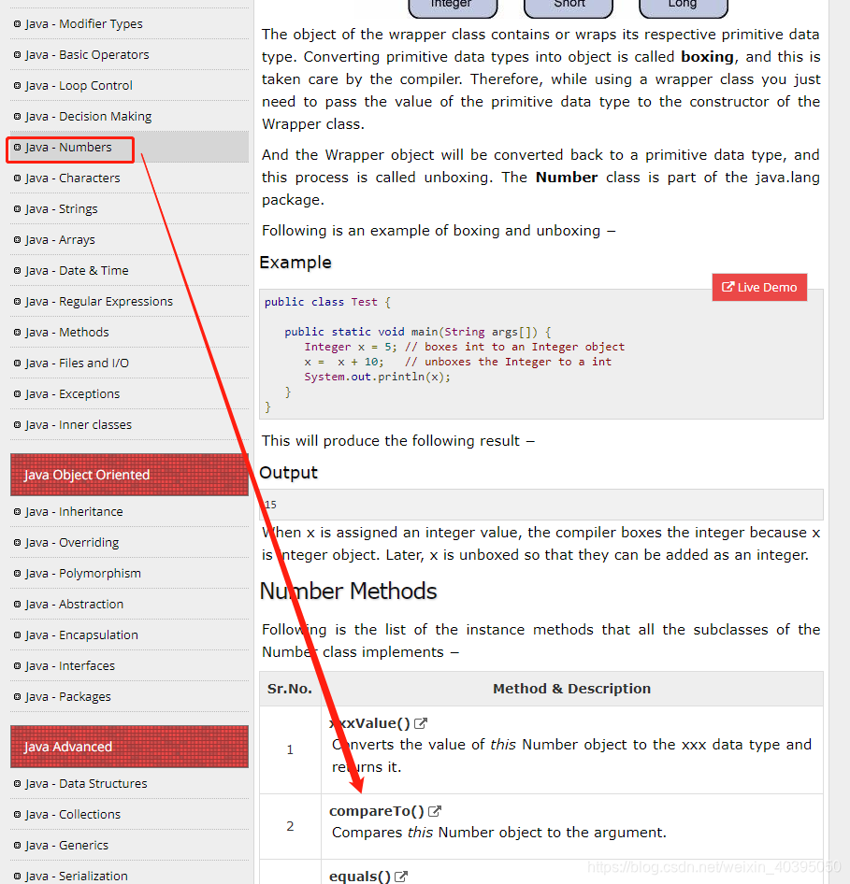Select Java - Numbers in sidebar

point(68,147)
